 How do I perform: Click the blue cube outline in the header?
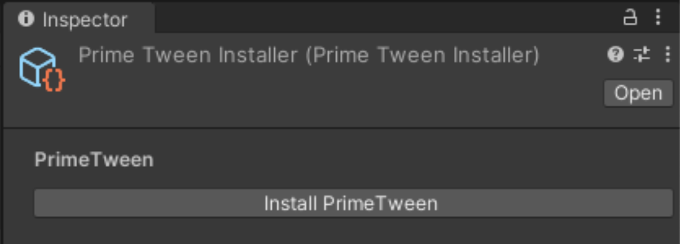tap(37, 66)
